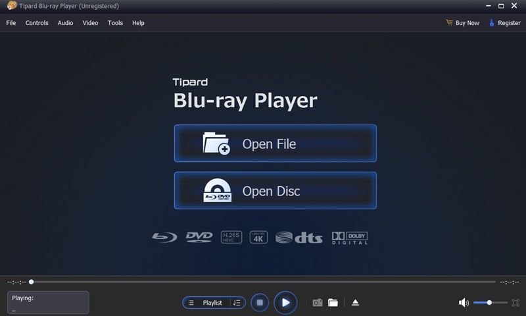
Task: Take a snapshot with the camera icon
Action: pos(318,303)
